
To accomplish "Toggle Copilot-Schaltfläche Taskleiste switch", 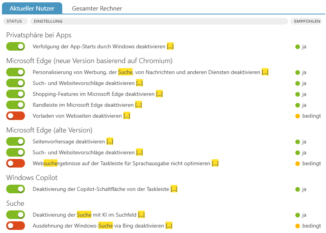I will pyautogui.click(x=16, y=189).
